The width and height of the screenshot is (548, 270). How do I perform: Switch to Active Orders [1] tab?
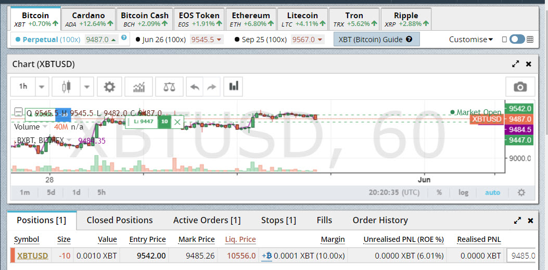(x=207, y=221)
